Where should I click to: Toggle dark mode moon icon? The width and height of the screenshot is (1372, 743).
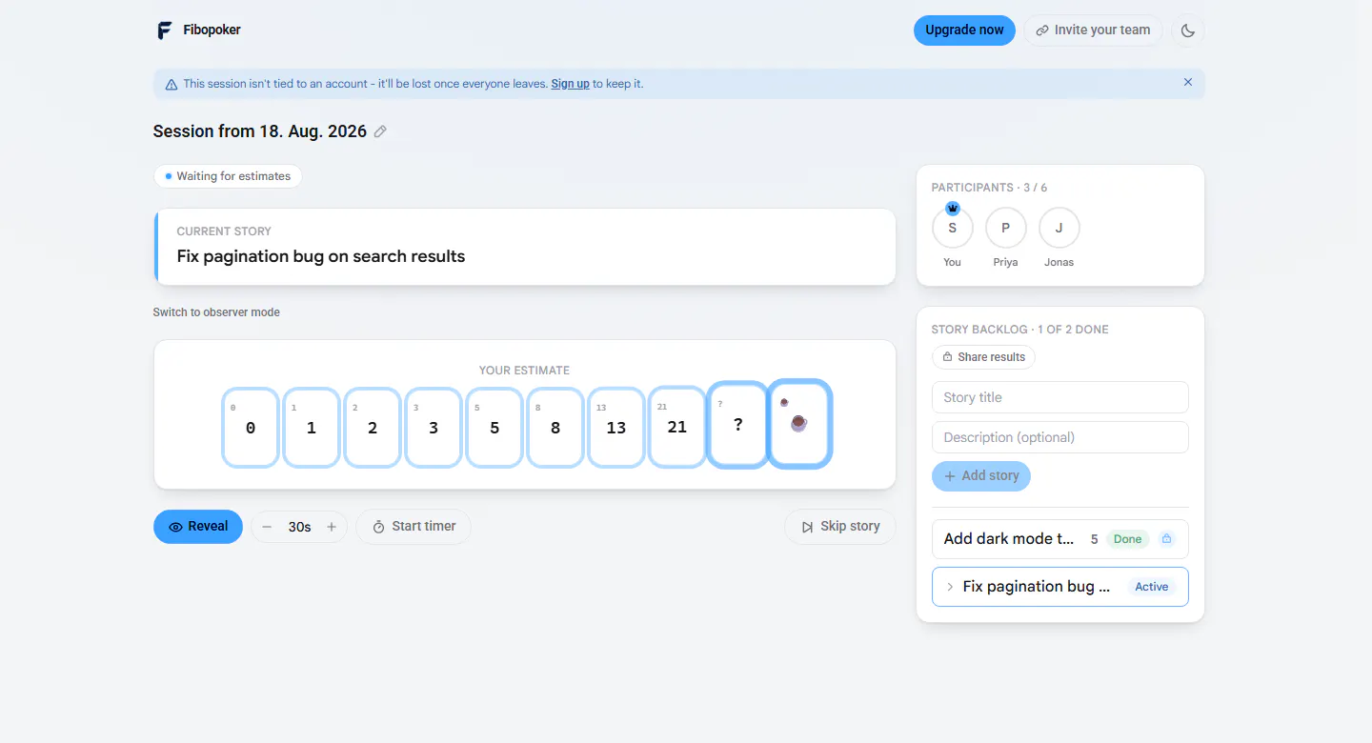coord(1188,30)
